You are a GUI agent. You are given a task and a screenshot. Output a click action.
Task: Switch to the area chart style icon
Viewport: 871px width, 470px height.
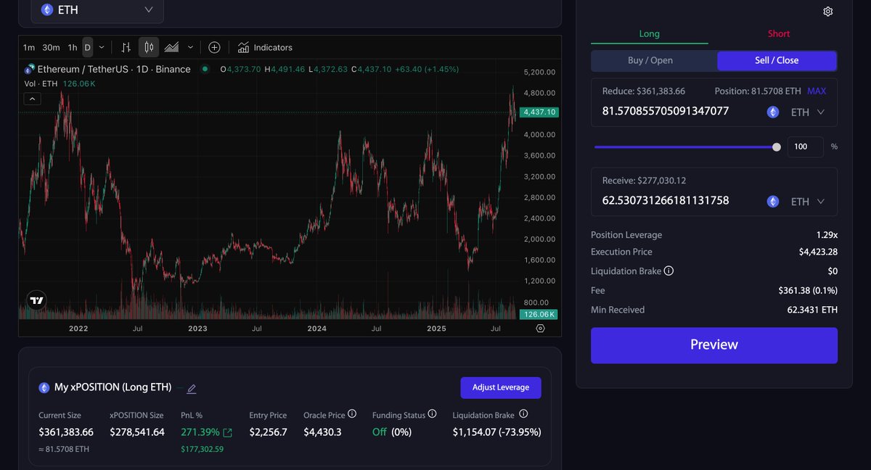click(171, 47)
